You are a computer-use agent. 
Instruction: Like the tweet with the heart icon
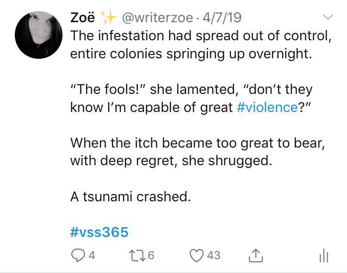197,255
